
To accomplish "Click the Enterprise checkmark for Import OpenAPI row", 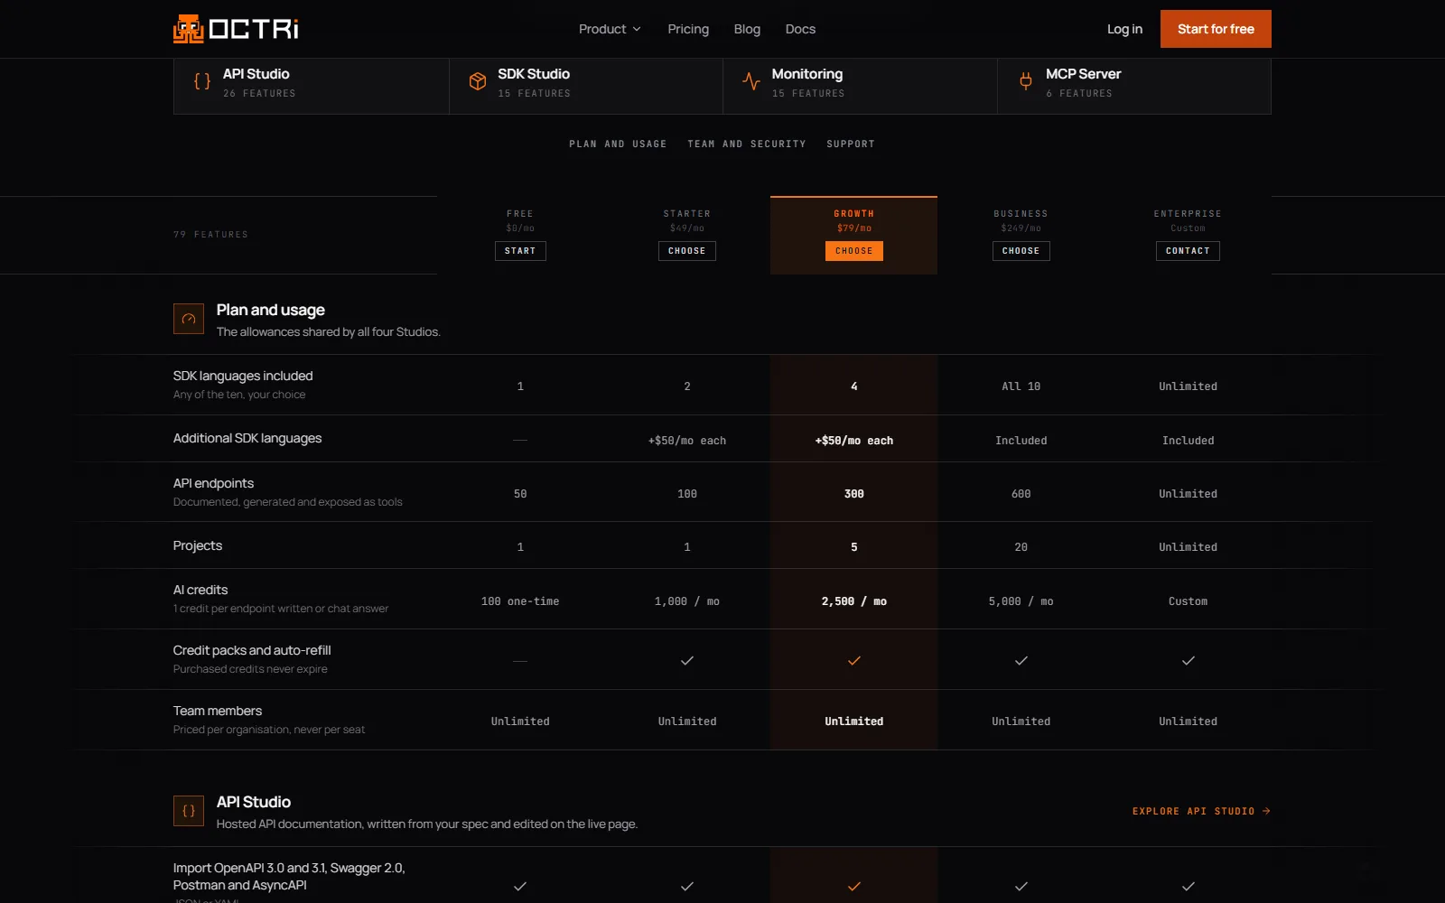I will [1189, 886].
